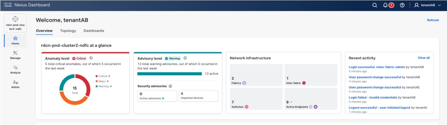Click the red Critical 5 legend swatch
This screenshot has height=125, width=447.
point(97,76)
